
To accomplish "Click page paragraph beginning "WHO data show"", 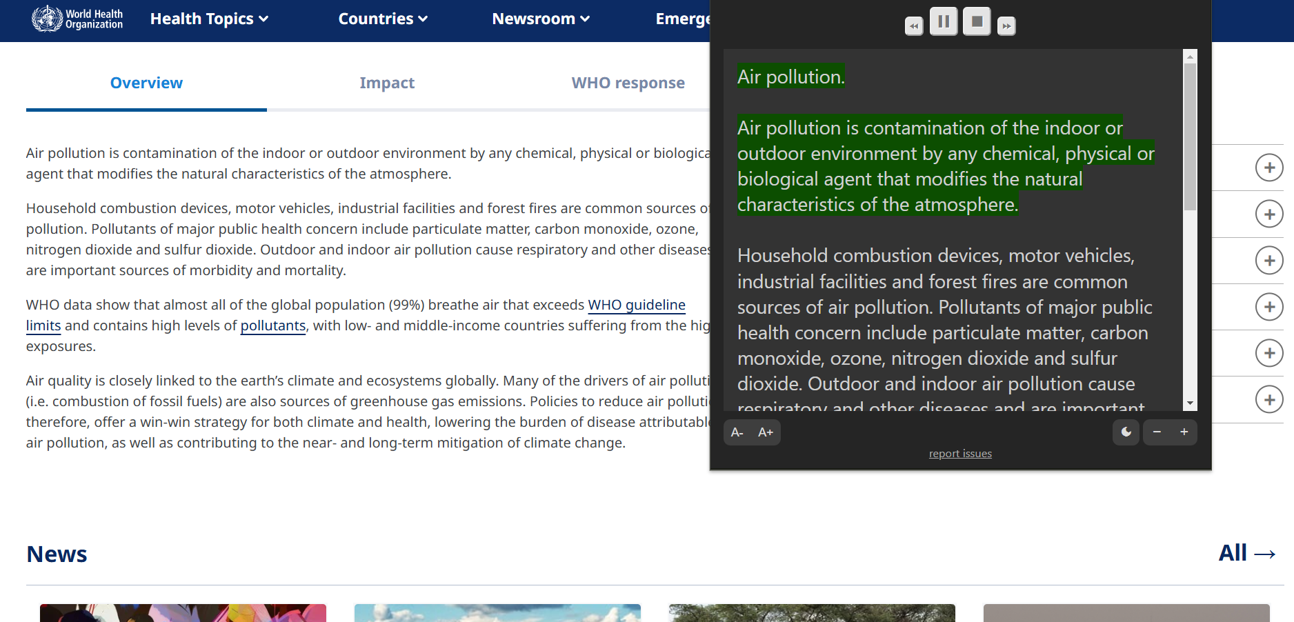I will [x=368, y=325].
